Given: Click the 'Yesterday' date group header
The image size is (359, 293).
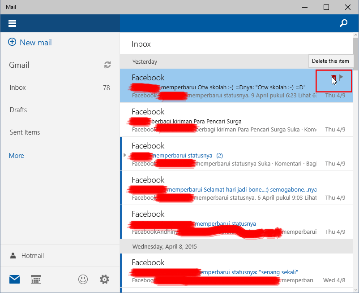Looking at the screenshot, I should tap(236, 61).
